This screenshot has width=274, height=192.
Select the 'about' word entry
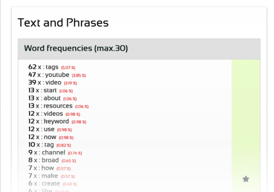[x=52, y=98]
